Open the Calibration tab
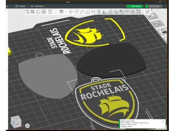Screen dimensions: 175x131 click(x=37, y=6)
